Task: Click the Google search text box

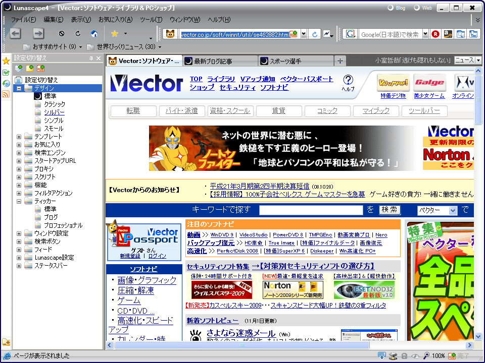Action: pos(391,34)
